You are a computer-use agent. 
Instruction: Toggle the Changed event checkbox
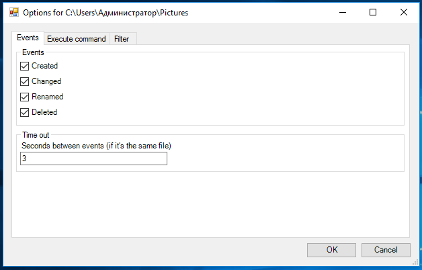[24, 81]
